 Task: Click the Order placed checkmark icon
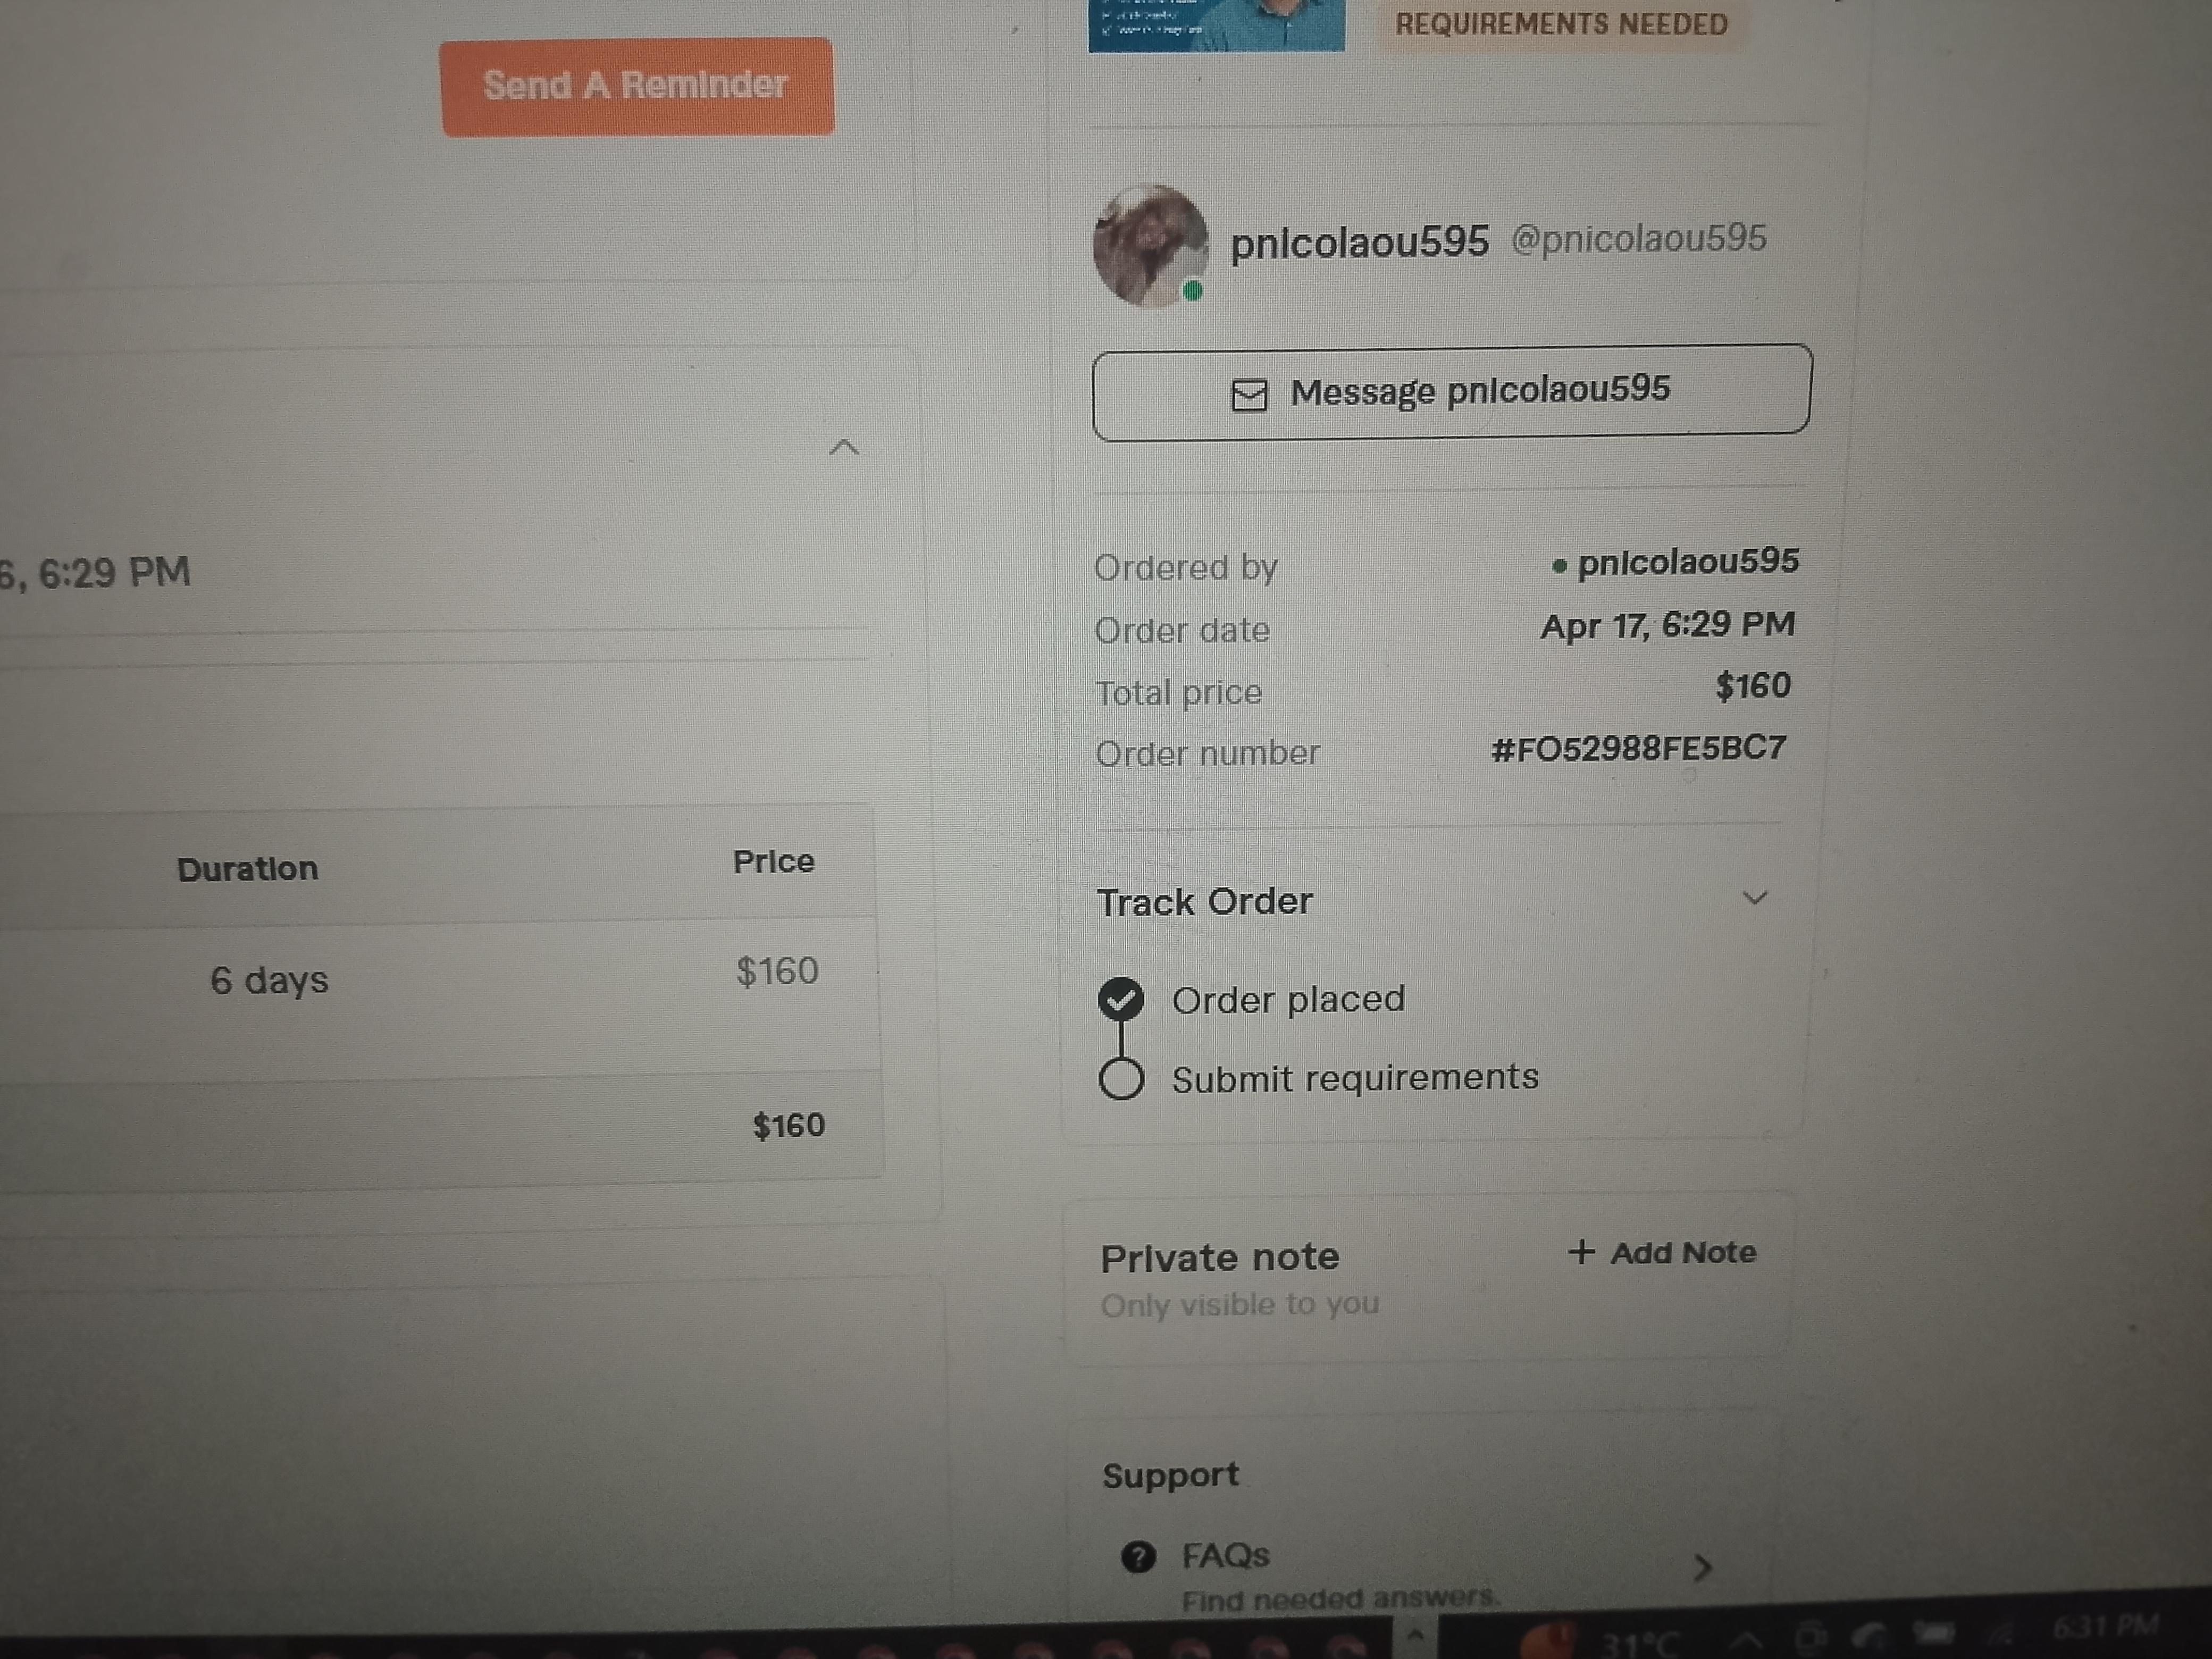pyautogui.click(x=1121, y=999)
